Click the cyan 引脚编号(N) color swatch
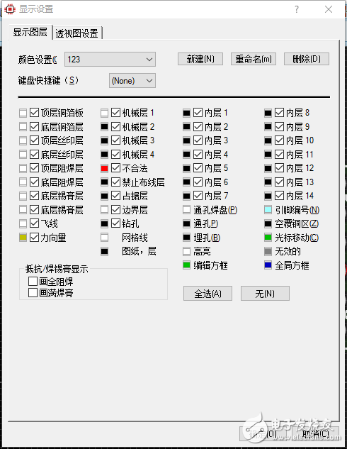This screenshot has height=449, width=347. pyautogui.click(x=268, y=210)
